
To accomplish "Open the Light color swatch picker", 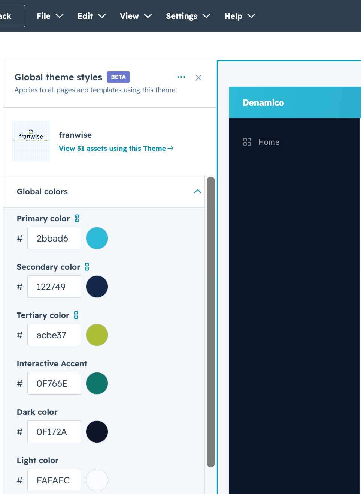I will coord(97,480).
